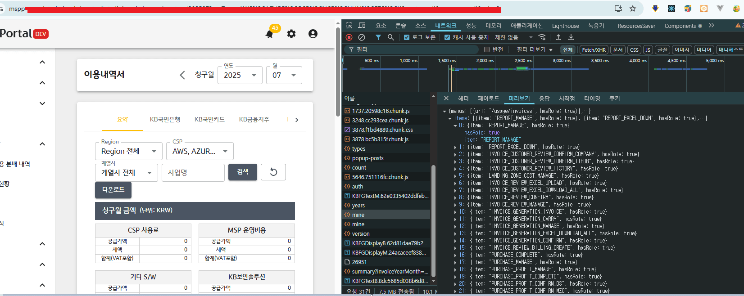
Task: Click the network search magnifier icon
Action: pos(391,37)
